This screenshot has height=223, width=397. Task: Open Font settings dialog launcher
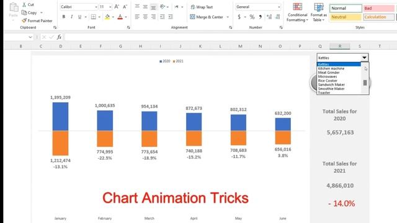click(x=128, y=27)
